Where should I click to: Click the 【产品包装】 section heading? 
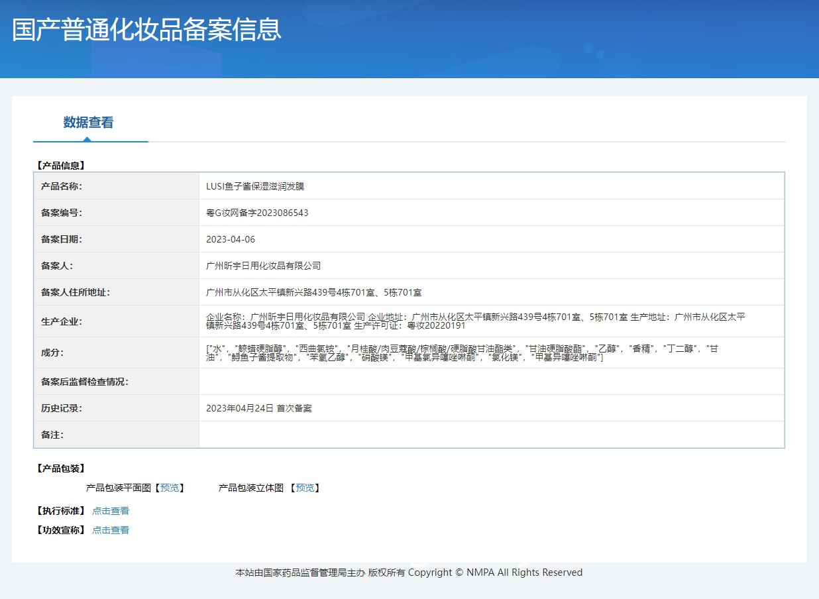coord(60,468)
